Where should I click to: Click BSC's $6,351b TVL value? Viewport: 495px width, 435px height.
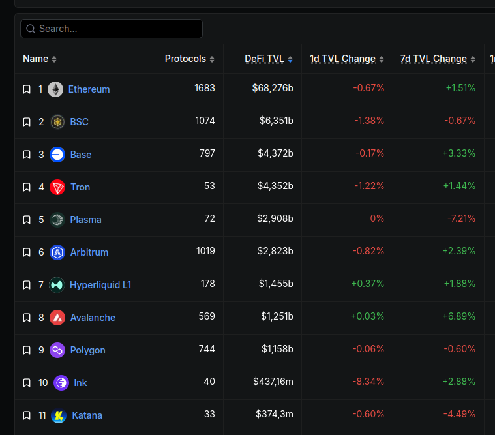tap(277, 121)
